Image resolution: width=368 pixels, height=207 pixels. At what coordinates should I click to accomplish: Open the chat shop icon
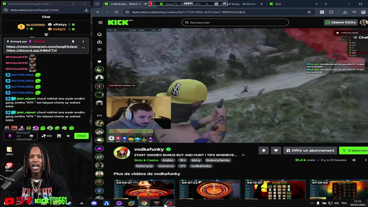(x=59, y=136)
